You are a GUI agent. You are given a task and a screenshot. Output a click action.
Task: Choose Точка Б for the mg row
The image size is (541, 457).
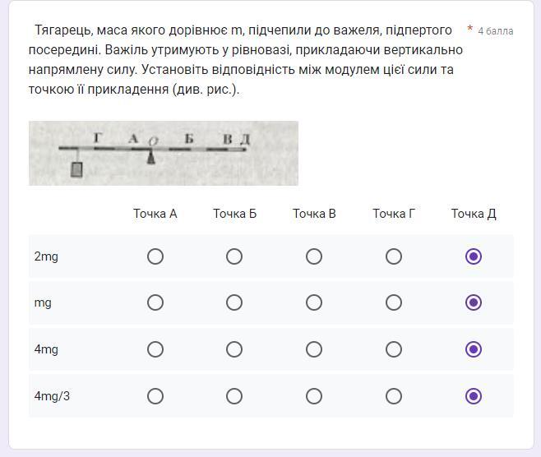[234, 302]
